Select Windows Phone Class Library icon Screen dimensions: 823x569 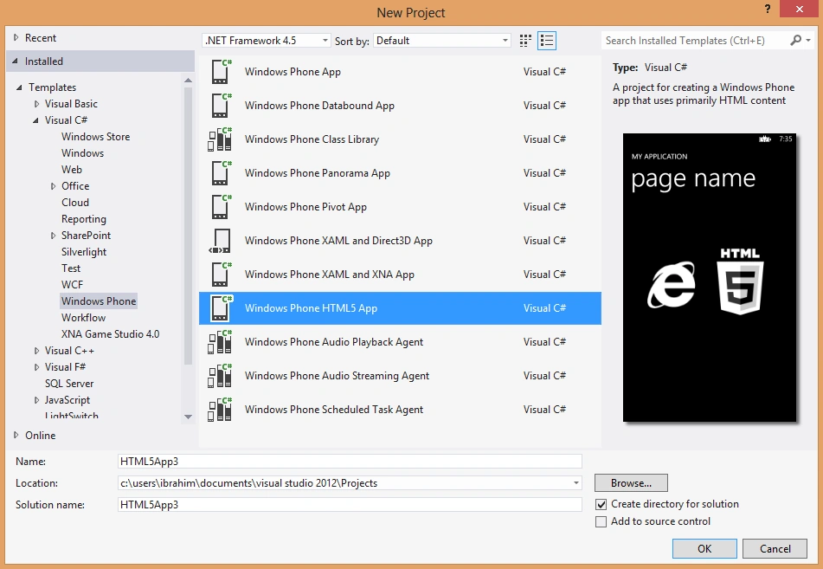(x=221, y=139)
